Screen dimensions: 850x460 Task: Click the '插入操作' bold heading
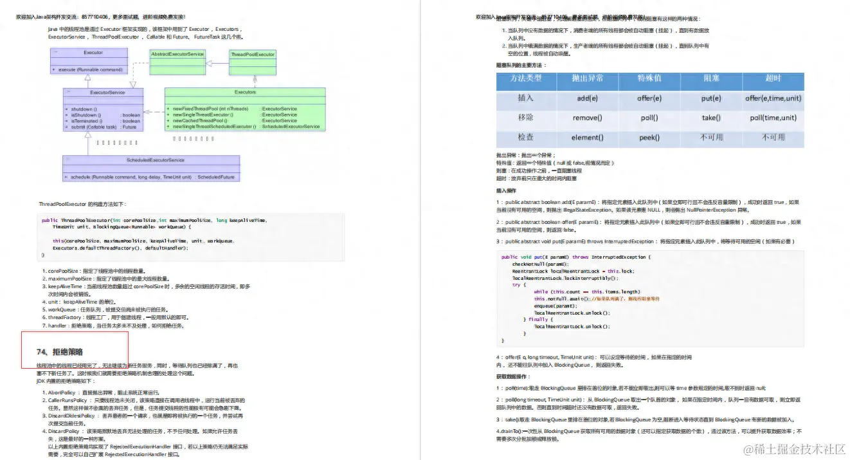(x=506, y=191)
